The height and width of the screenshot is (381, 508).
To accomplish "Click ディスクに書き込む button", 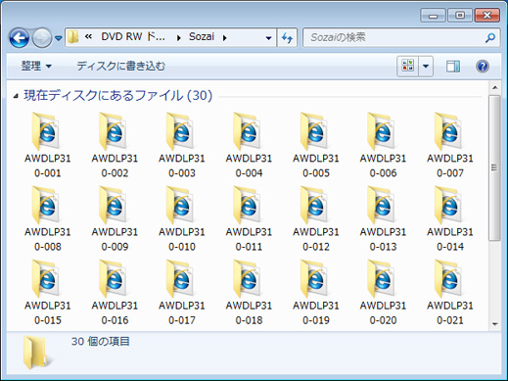I will 121,67.
